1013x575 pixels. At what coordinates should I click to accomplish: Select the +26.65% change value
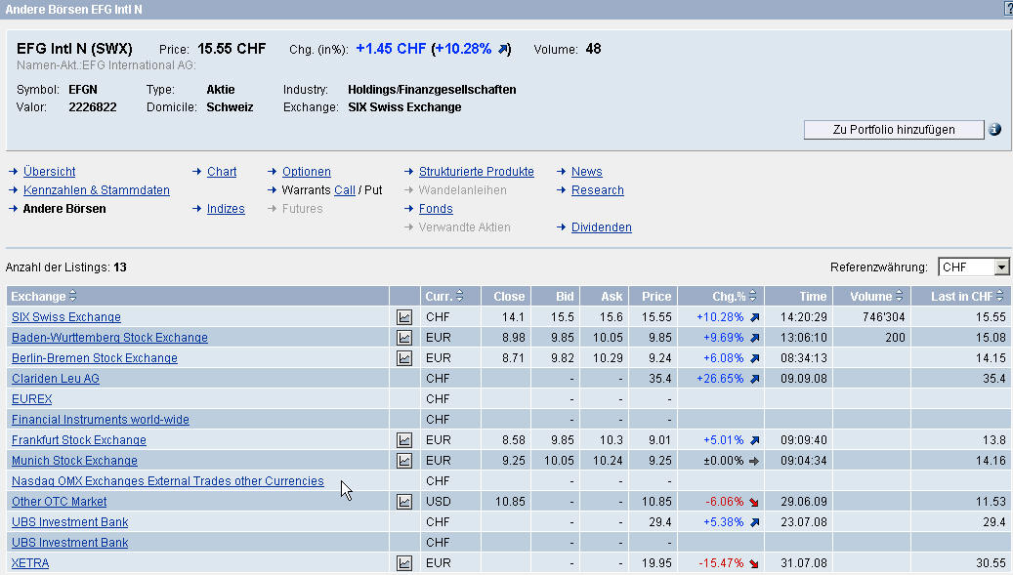pyautogui.click(x=720, y=378)
